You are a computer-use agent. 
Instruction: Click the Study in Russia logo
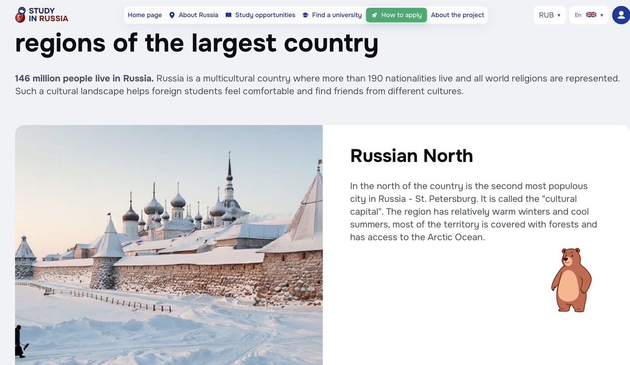click(x=42, y=15)
